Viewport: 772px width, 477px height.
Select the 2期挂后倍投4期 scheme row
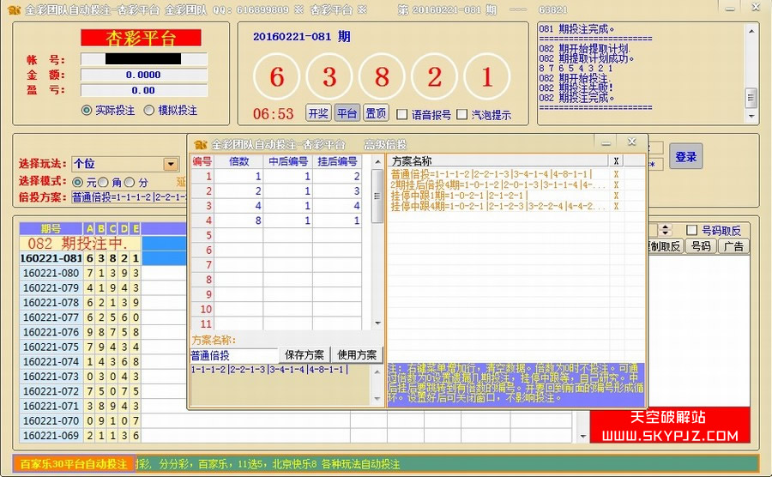tap(498, 184)
